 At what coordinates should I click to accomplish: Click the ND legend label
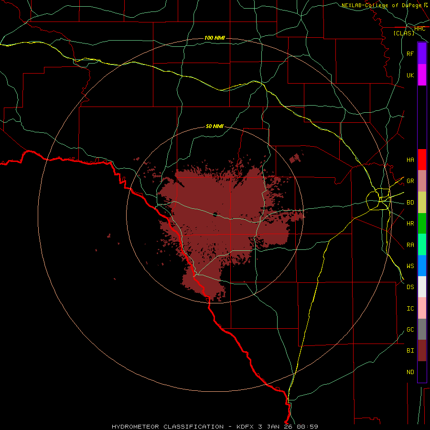(x=410, y=372)
